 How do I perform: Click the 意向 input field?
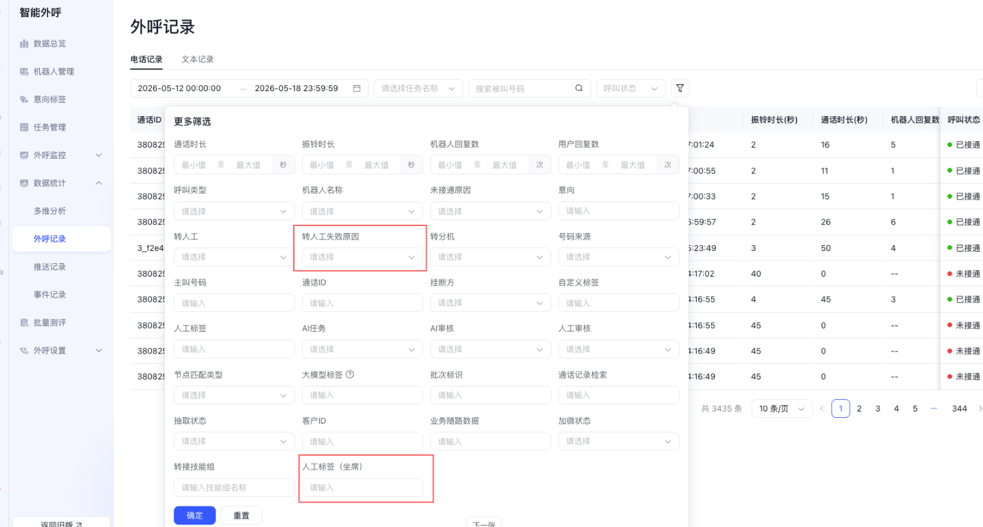pos(618,211)
